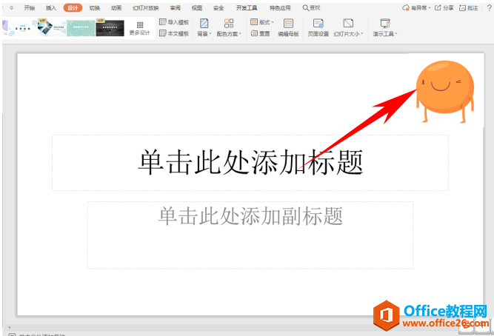This screenshot has width=494, height=336.
Task: Open the 幻灯片放映 tab
Action: [x=144, y=7]
